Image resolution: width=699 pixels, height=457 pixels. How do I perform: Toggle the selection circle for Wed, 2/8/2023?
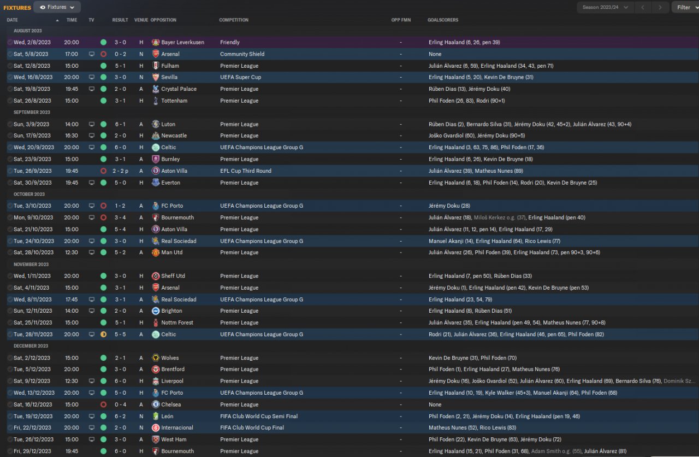(x=10, y=42)
